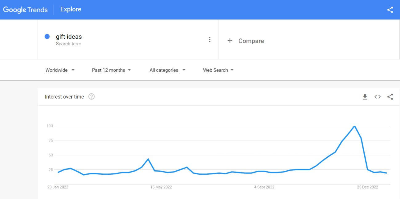
Task: Open help for Interest over time
Action: pyautogui.click(x=91, y=96)
